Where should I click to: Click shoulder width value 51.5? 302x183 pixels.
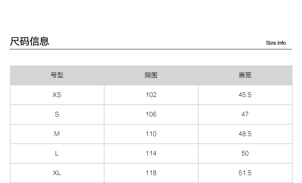click(245, 173)
